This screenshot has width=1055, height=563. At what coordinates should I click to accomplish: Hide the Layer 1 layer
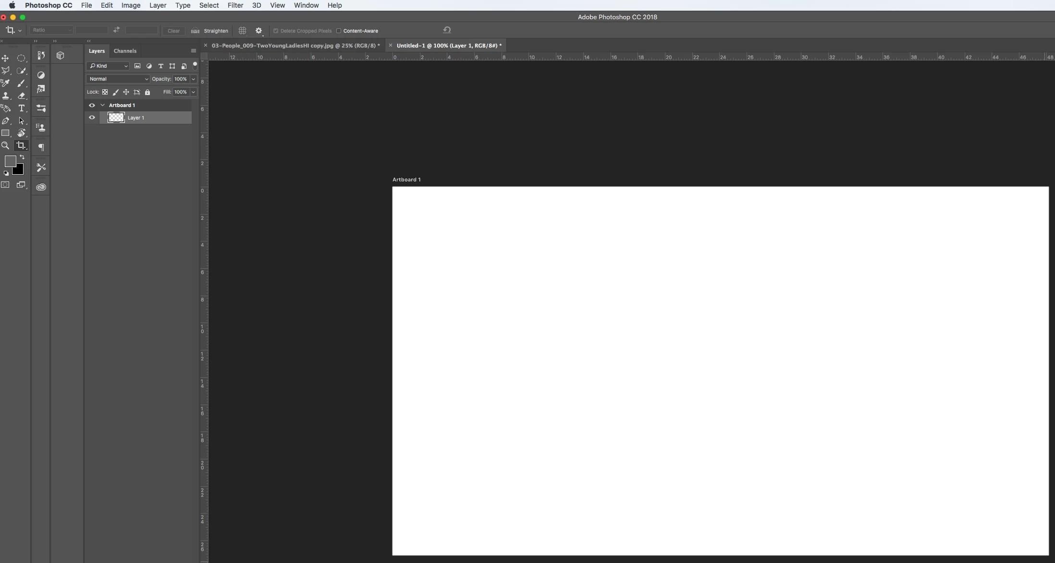(92, 118)
